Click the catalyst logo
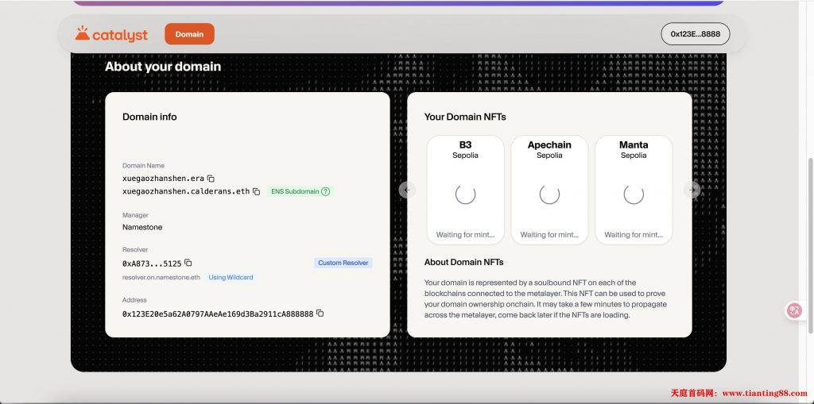The width and height of the screenshot is (814, 404). click(111, 34)
